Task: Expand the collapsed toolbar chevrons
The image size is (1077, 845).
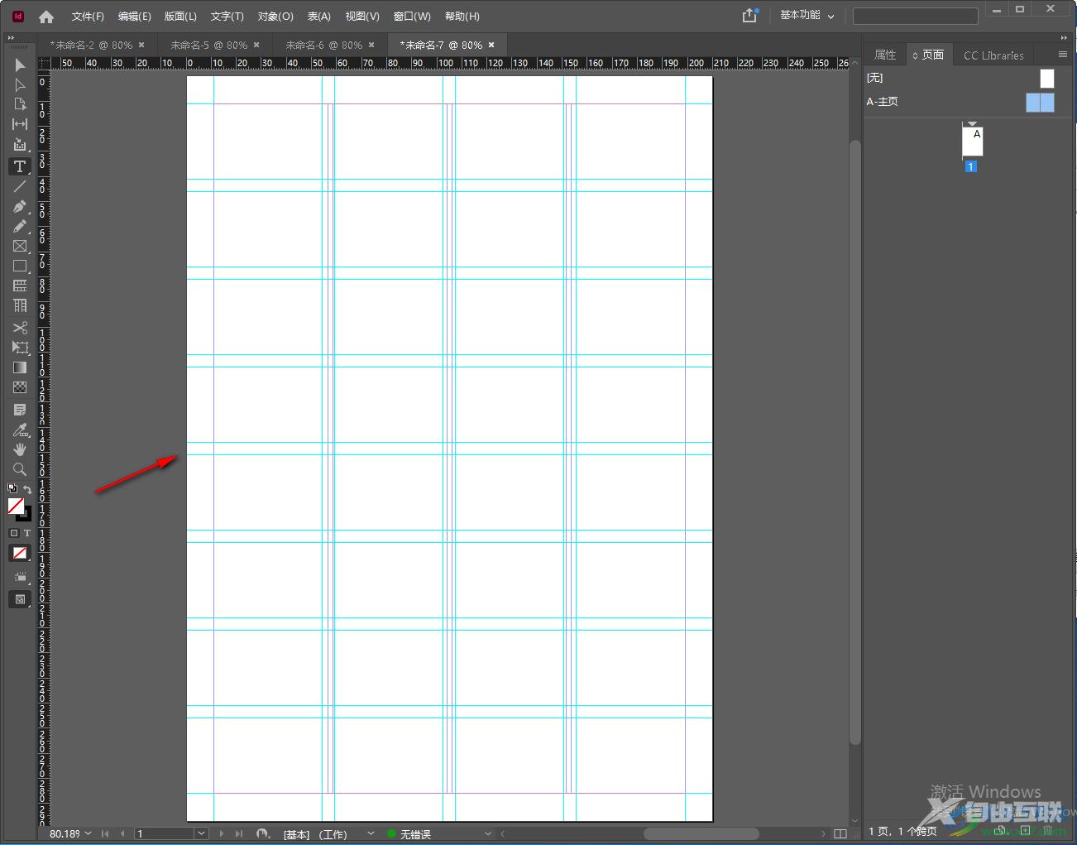Action: [x=11, y=37]
